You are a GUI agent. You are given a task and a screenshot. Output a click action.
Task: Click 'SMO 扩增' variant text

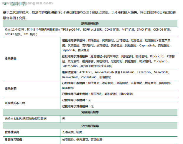click(144, 30)
